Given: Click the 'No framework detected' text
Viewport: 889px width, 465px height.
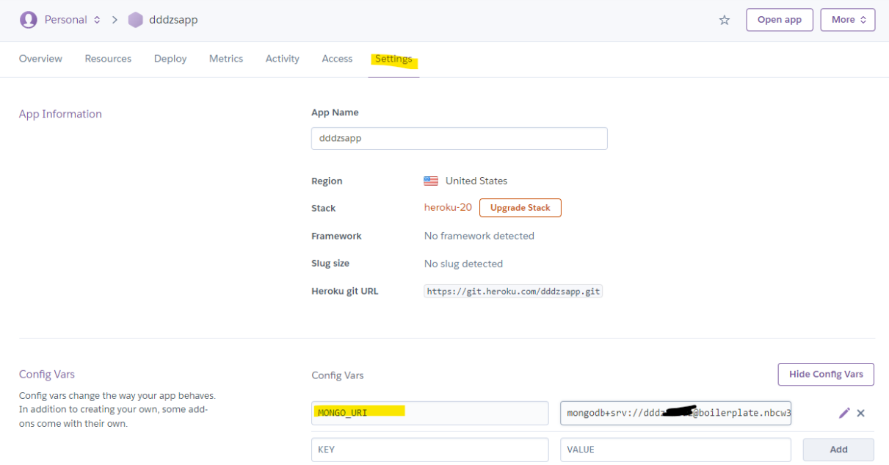Looking at the screenshot, I should [x=479, y=236].
